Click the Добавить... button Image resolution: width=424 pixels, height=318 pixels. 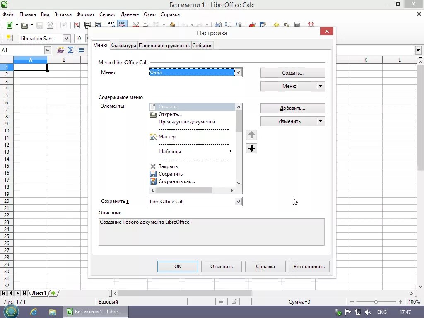[x=293, y=108]
